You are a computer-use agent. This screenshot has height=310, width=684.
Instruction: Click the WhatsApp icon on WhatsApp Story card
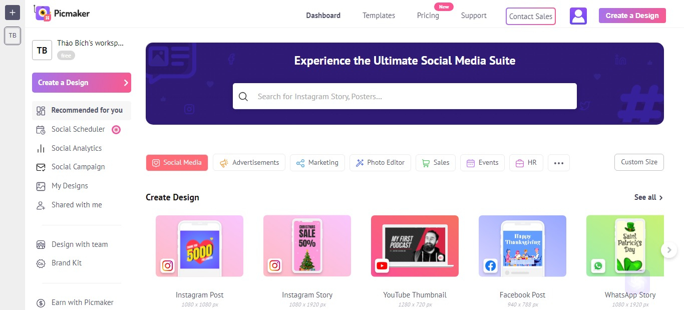tap(598, 265)
